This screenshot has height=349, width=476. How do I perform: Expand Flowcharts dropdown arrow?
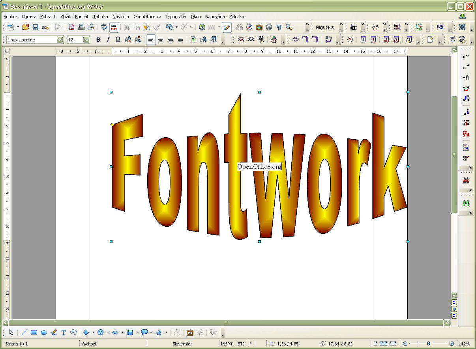pyautogui.click(x=137, y=332)
